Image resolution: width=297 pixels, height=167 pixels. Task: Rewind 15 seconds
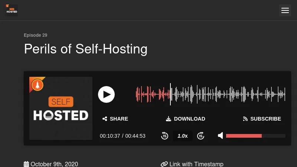tap(165, 136)
